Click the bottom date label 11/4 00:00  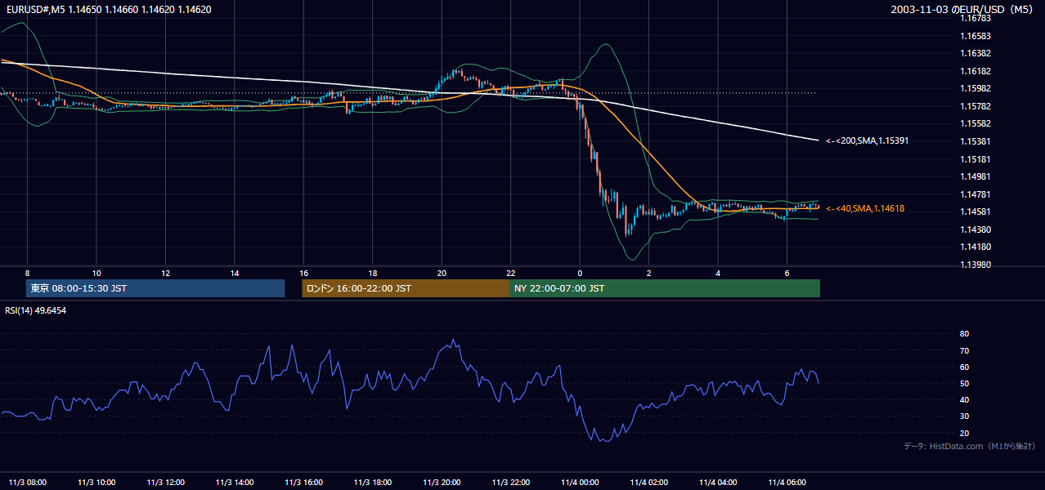click(581, 482)
